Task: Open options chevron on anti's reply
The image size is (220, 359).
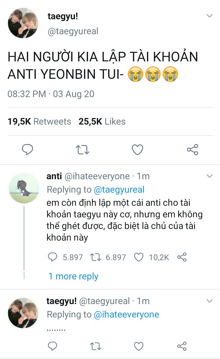Action: click(x=209, y=176)
